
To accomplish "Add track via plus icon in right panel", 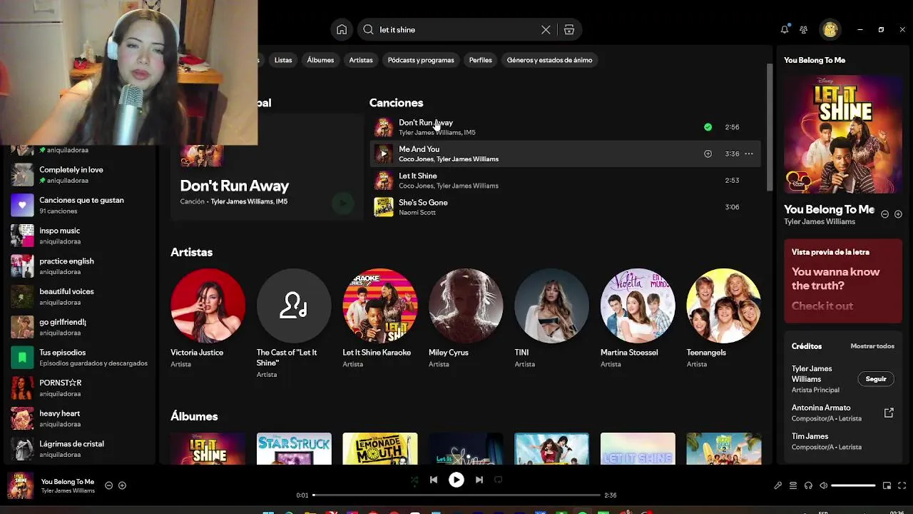I will 898,214.
